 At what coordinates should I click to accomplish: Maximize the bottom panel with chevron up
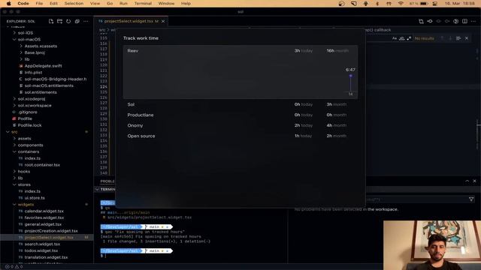(467, 181)
